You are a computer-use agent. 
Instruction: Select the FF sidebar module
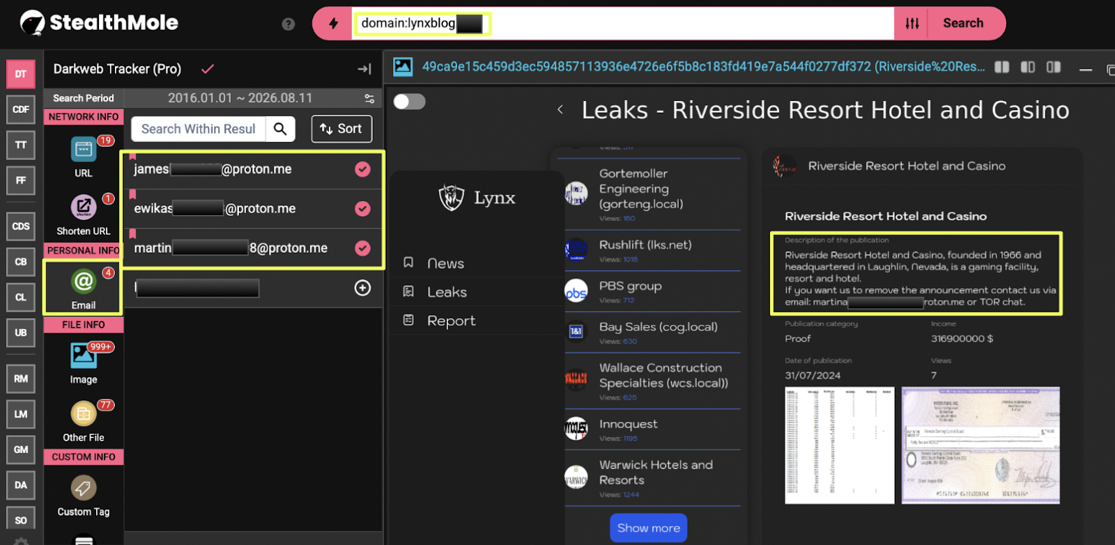[x=21, y=180]
